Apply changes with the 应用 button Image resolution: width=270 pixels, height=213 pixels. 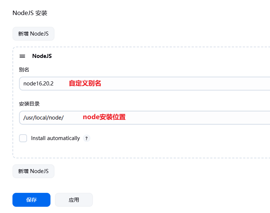pyautogui.click(x=74, y=200)
